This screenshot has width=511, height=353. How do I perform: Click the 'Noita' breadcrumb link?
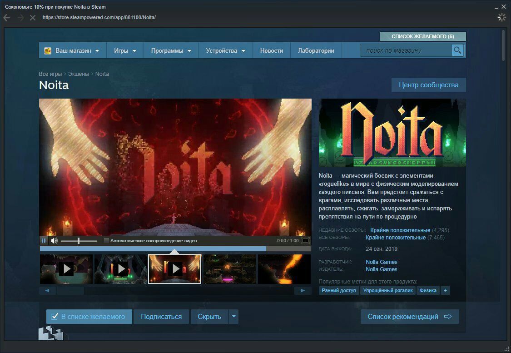[102, 74]
